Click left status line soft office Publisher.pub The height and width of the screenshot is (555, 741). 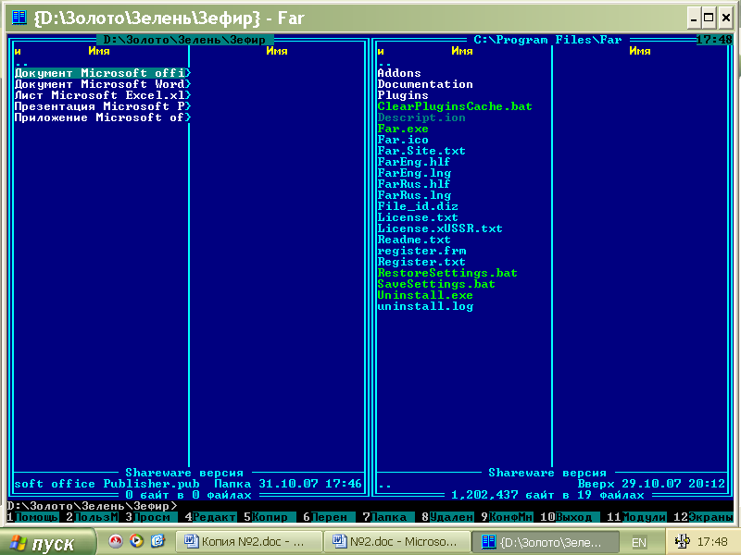pos(107,484)
